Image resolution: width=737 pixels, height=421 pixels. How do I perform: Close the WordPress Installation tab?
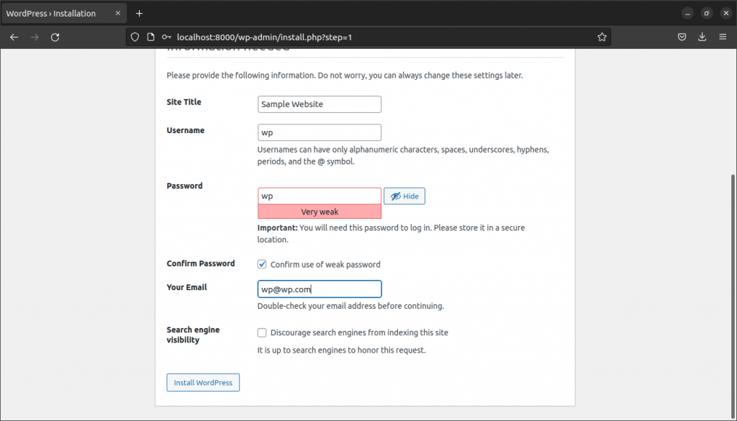point(118,13)
